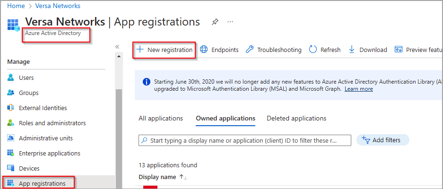Click the info icon in the banner
This screenshot has height=189, width=443.
147,82
